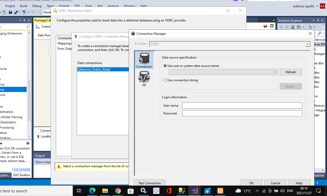Click the Save icon in Visual Studio toolbar
327x196 pixels.
(x=10, y=12)
